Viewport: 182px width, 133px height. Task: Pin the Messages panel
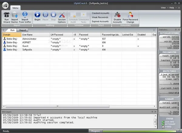tap(152, 112)
